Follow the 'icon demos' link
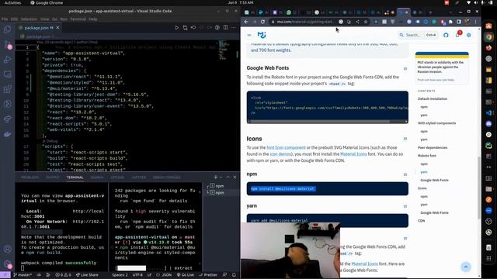This screenshot has width=497, height=279. click(x=280, y=154)
